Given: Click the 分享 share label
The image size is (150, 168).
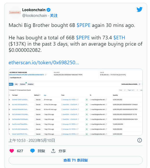Looking at the screenshot, I should tap(62, 151).
